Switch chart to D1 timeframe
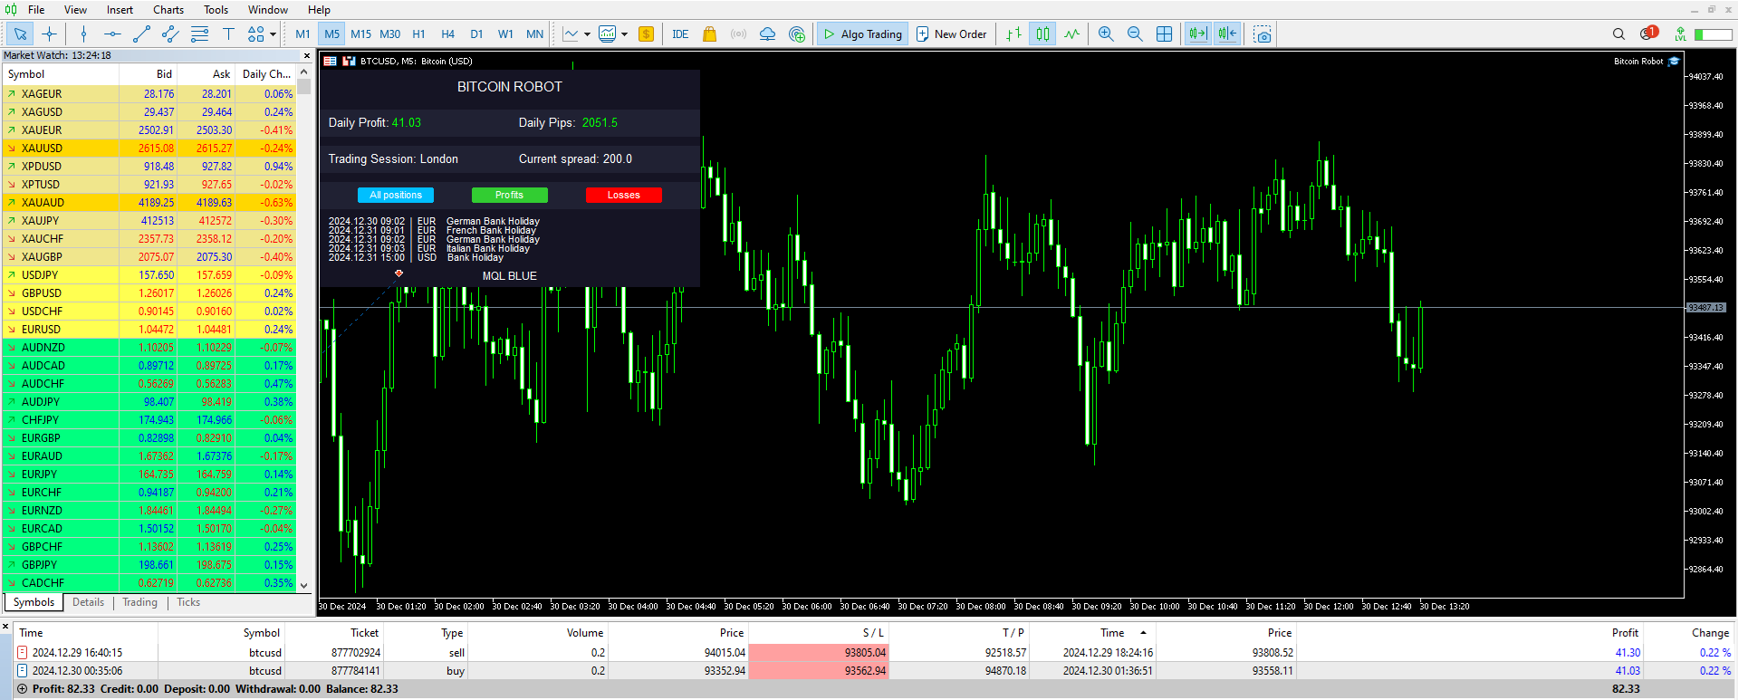This screenshot has width=1738, height=700. click(477, 34)
